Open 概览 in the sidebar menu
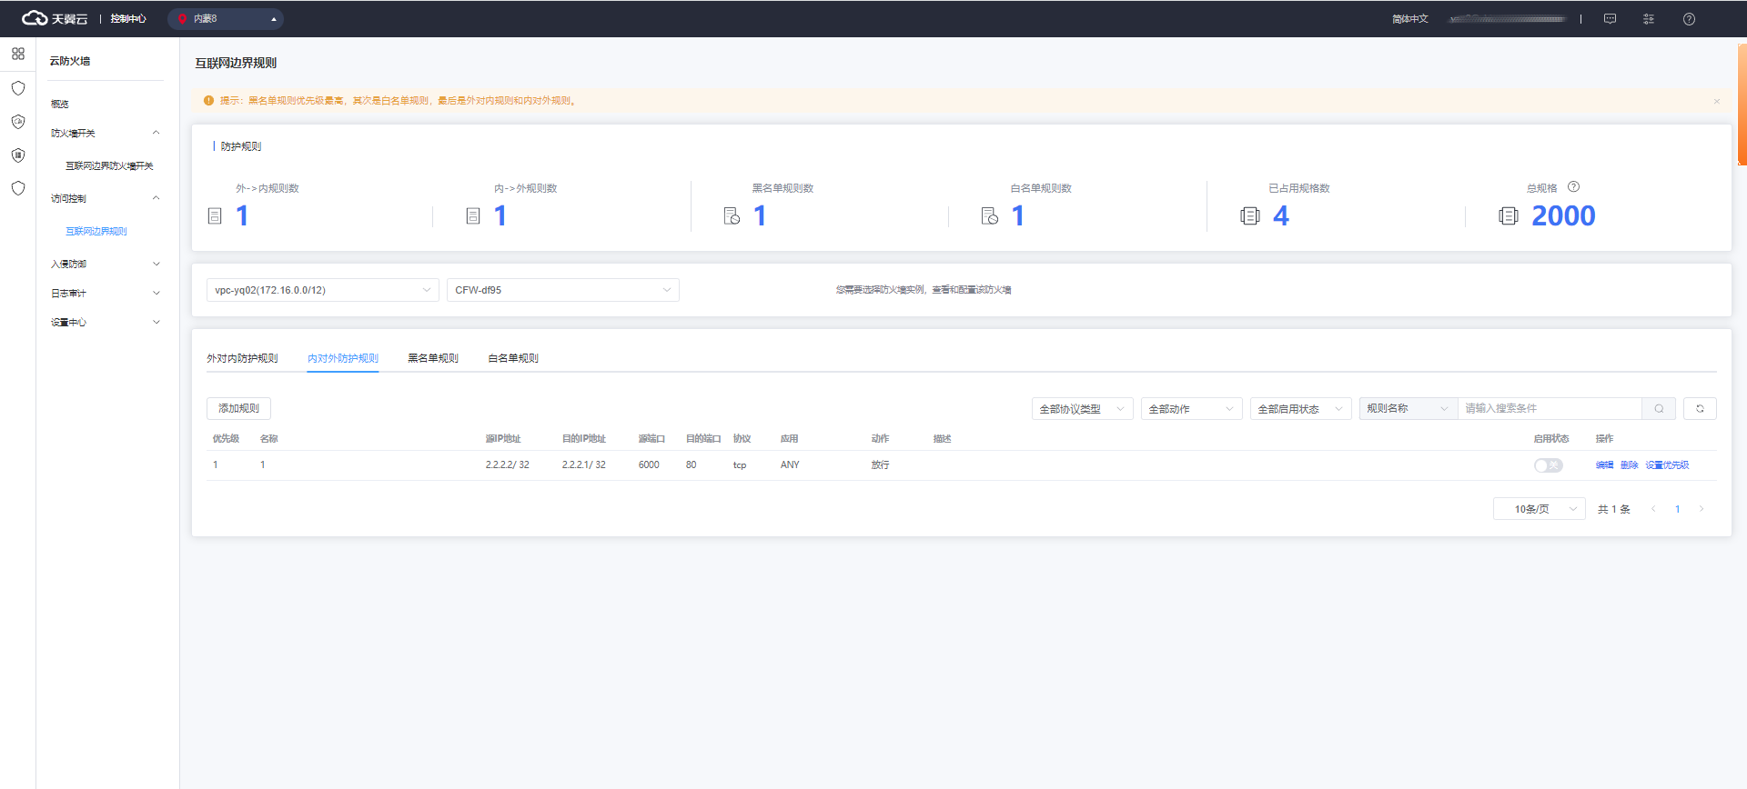1747x789 pixels. tap(60, 104)
